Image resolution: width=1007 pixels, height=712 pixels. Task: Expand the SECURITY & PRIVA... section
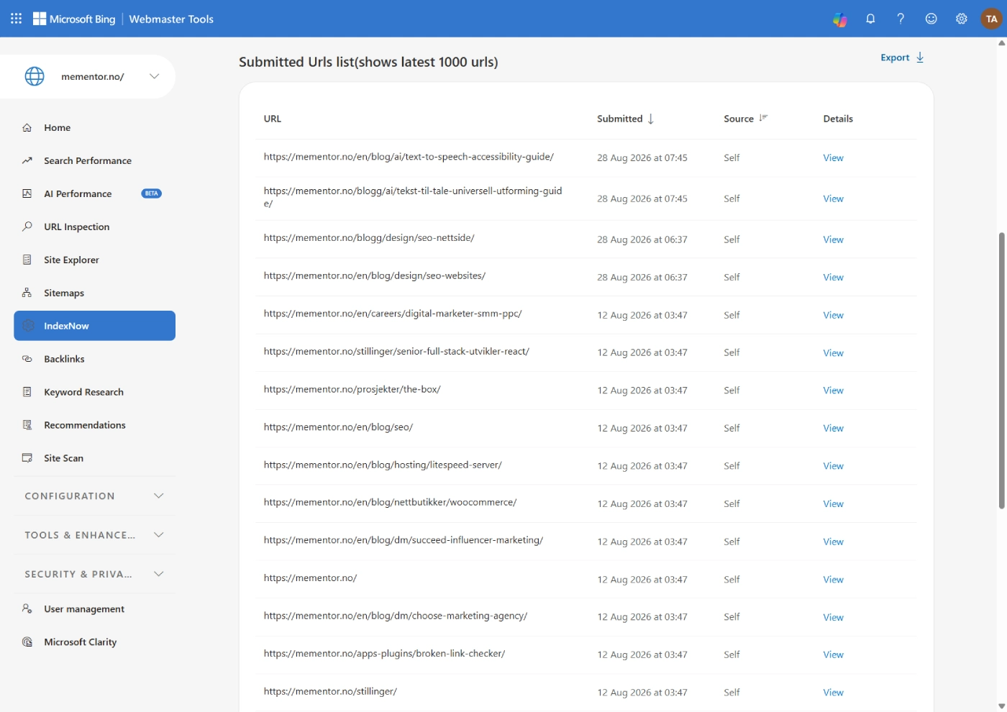click(x=94, y=574)
